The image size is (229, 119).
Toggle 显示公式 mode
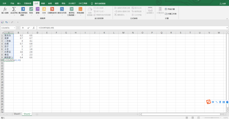click(137, 8)
